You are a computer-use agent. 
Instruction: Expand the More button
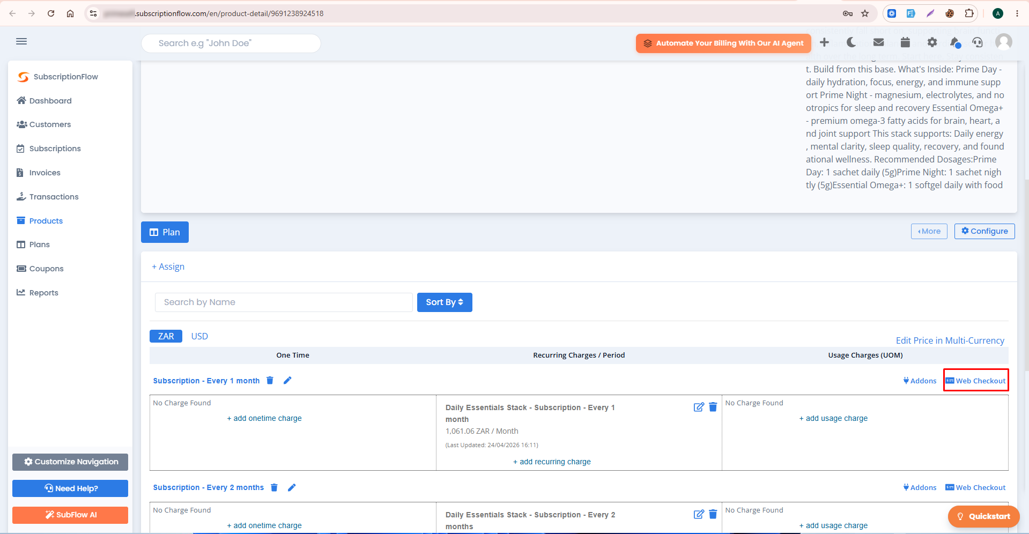click(x=929, y=231)
